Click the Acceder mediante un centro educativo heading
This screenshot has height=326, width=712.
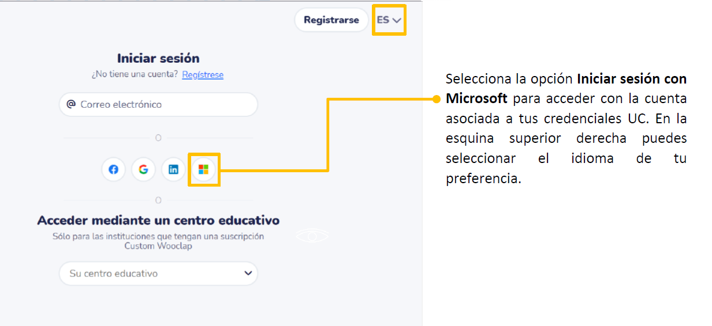point(158,220)
